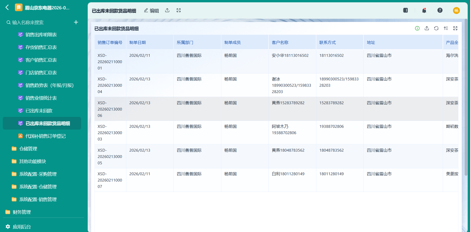The image size is (470, 232).
Task: Expand the 系统配置-销售管理 folder
Action: 42,200
